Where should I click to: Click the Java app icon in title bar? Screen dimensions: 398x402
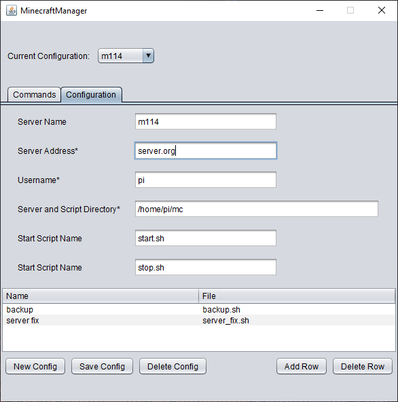(x=12, y=11)
